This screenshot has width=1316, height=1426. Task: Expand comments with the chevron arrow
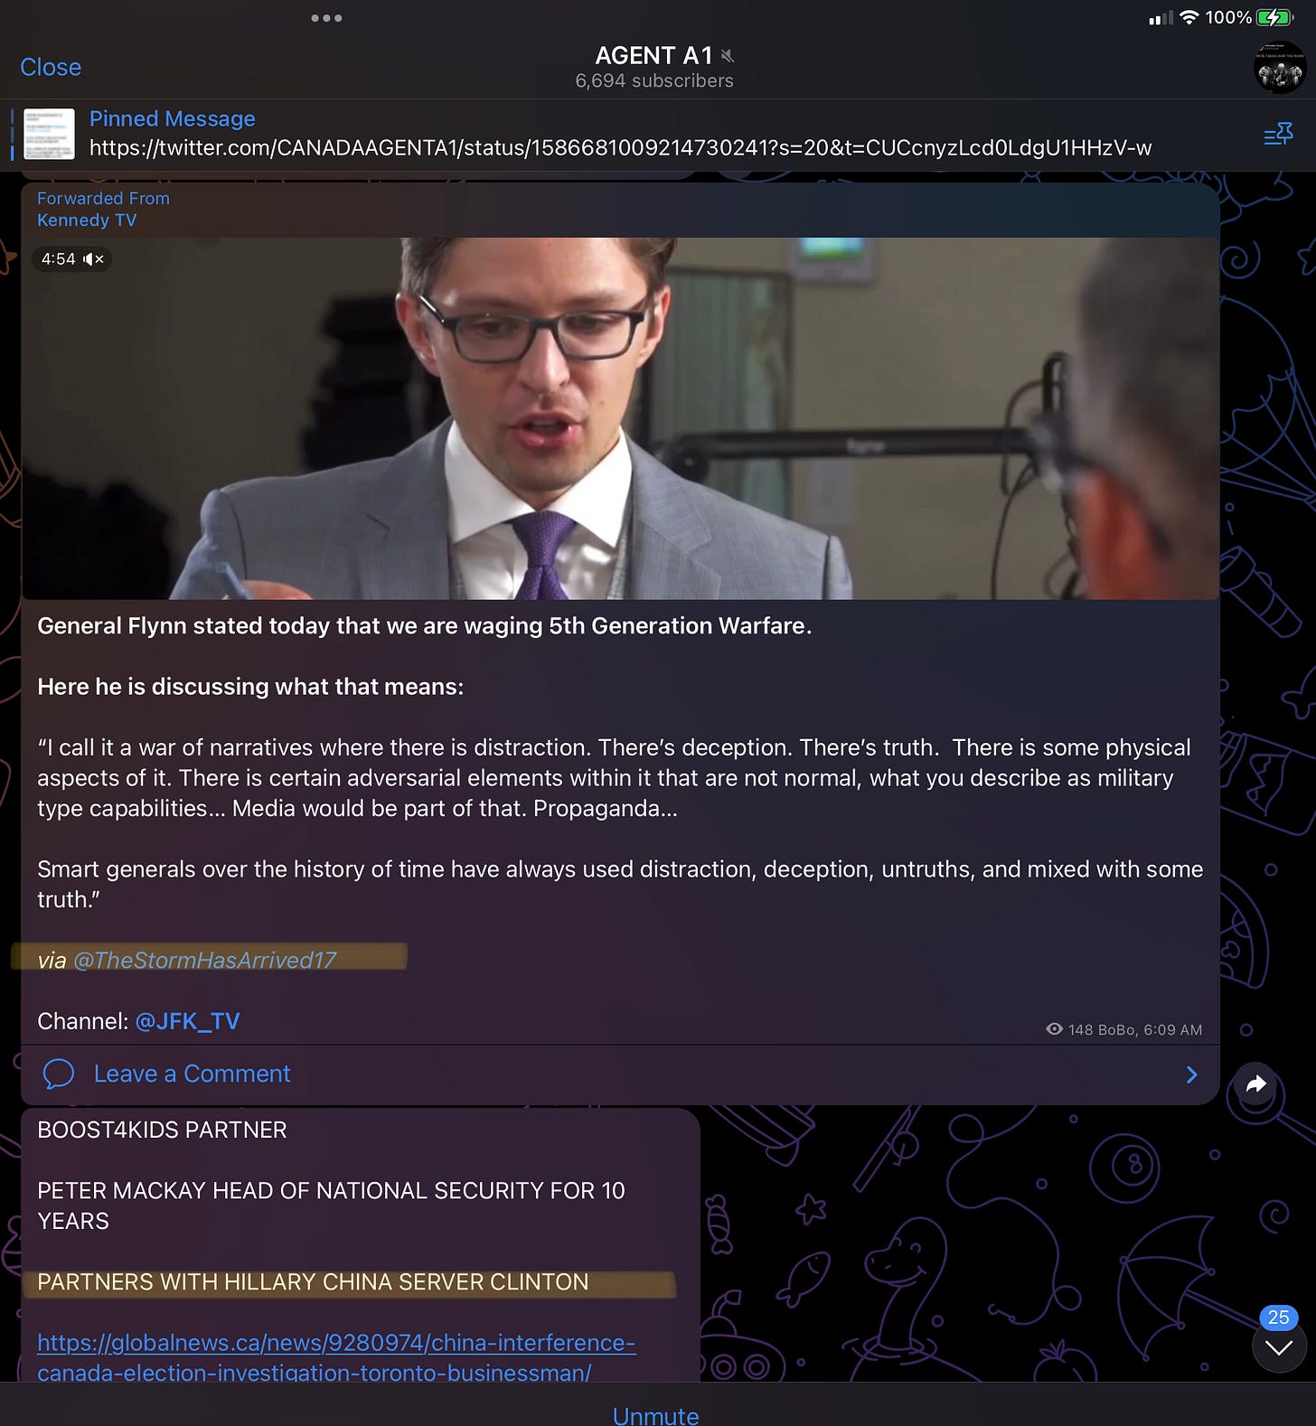(1191, 1074)
